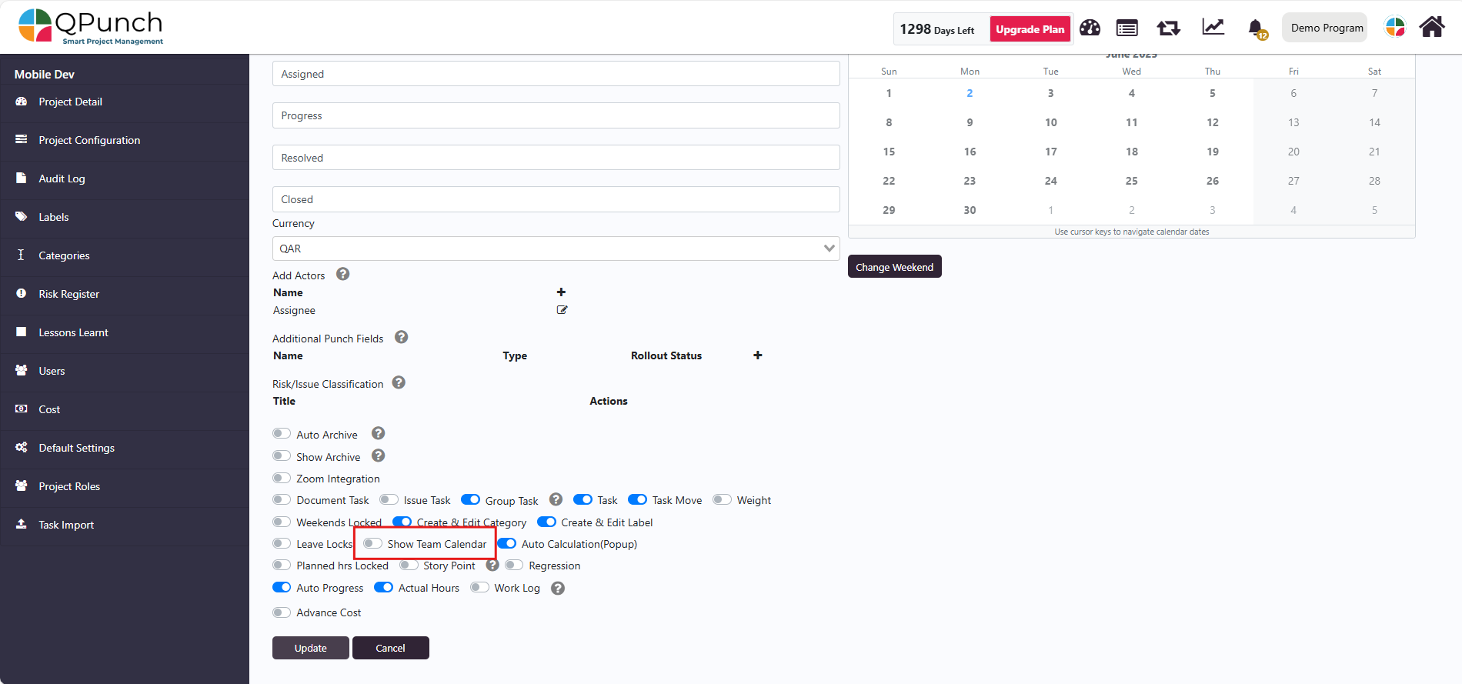Edit the Assignee actor with pencil icon
This screenshot has width=1462, height=684.
pyautogui.click(x=562, y=310)
